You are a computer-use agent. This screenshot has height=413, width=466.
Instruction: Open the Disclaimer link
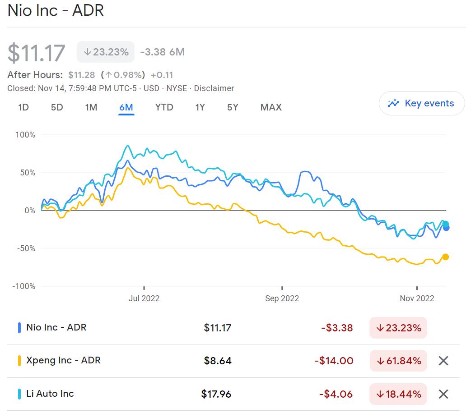(x=215, y=88)
